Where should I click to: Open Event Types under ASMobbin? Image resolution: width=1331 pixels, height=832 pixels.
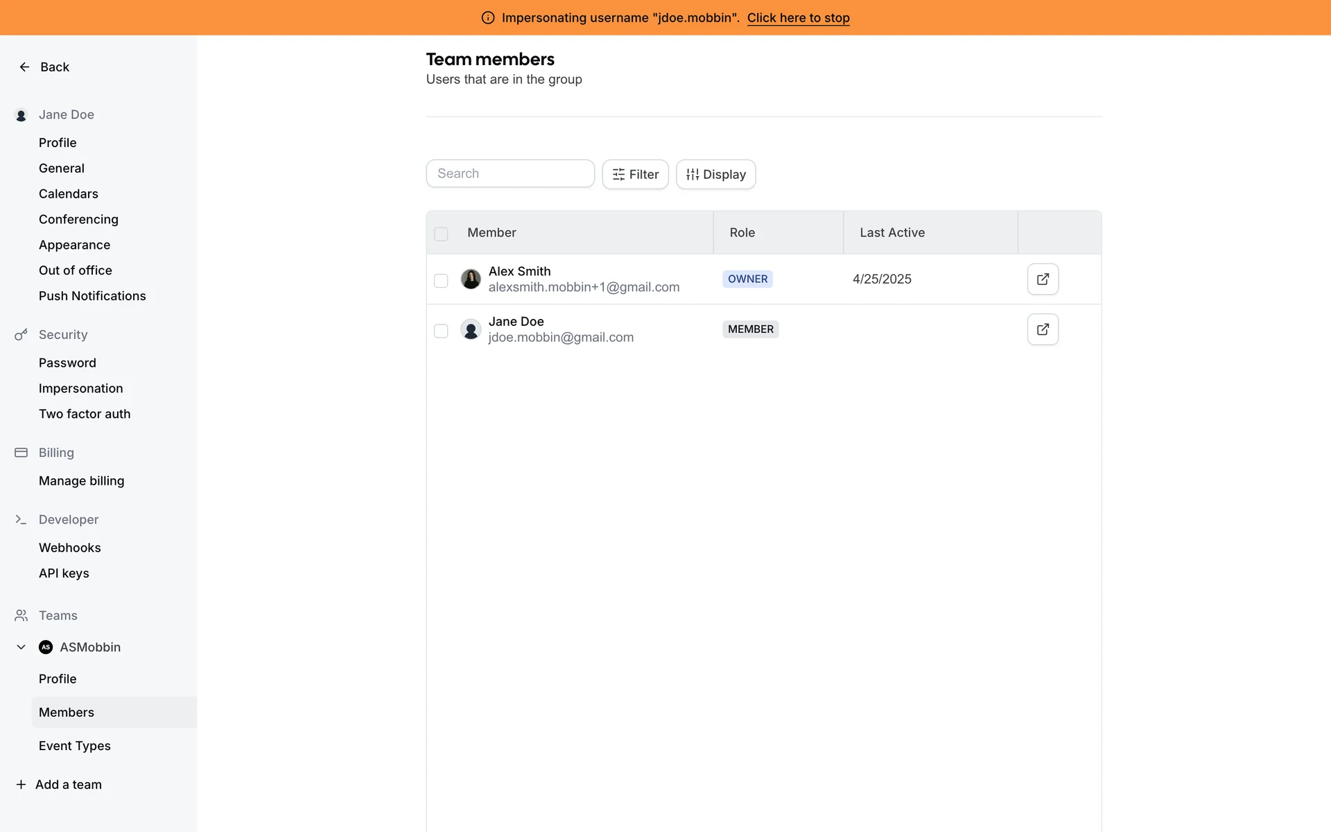click(74, 746)
